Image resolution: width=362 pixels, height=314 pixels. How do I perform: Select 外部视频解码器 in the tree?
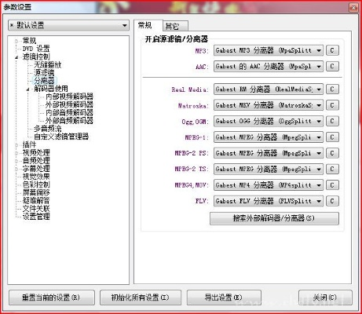[x=69, y=104]
